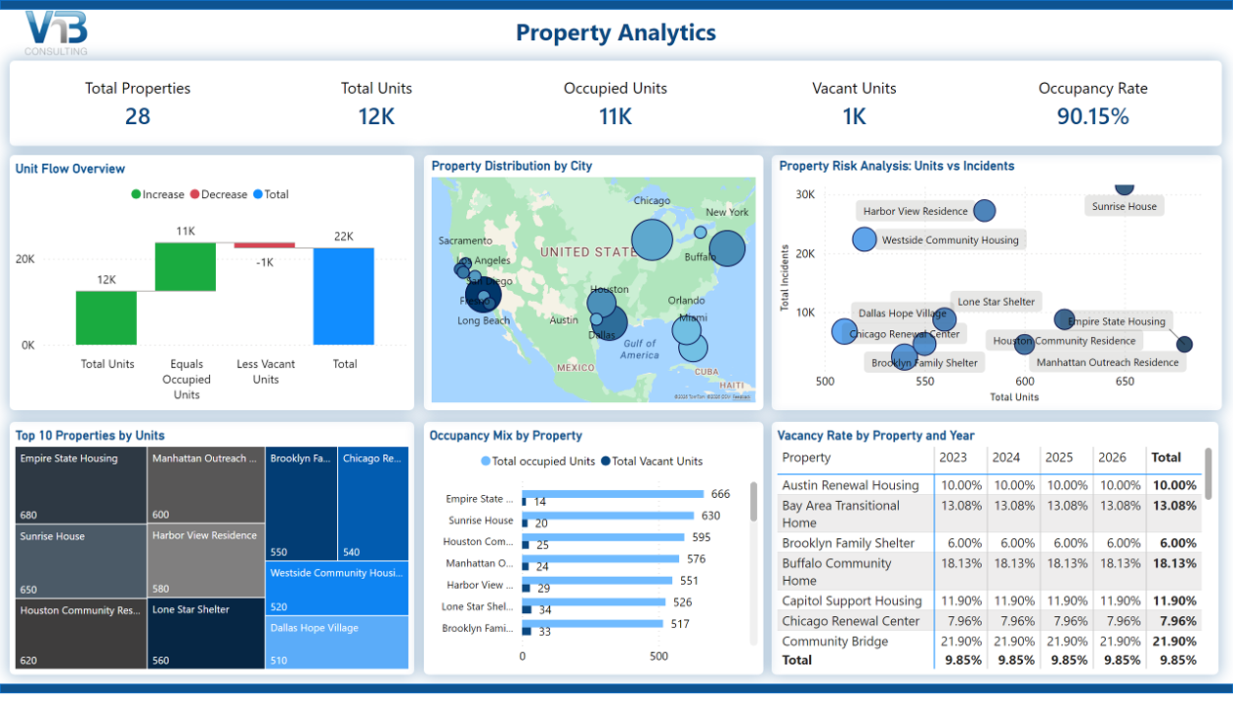Click the Westside Community Housing scatter point
Screen dimensions: 1233x703
[865, 239]
